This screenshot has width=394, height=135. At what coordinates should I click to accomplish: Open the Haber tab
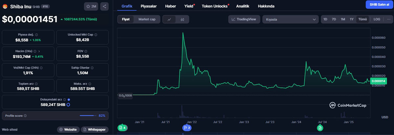point(170,6)
